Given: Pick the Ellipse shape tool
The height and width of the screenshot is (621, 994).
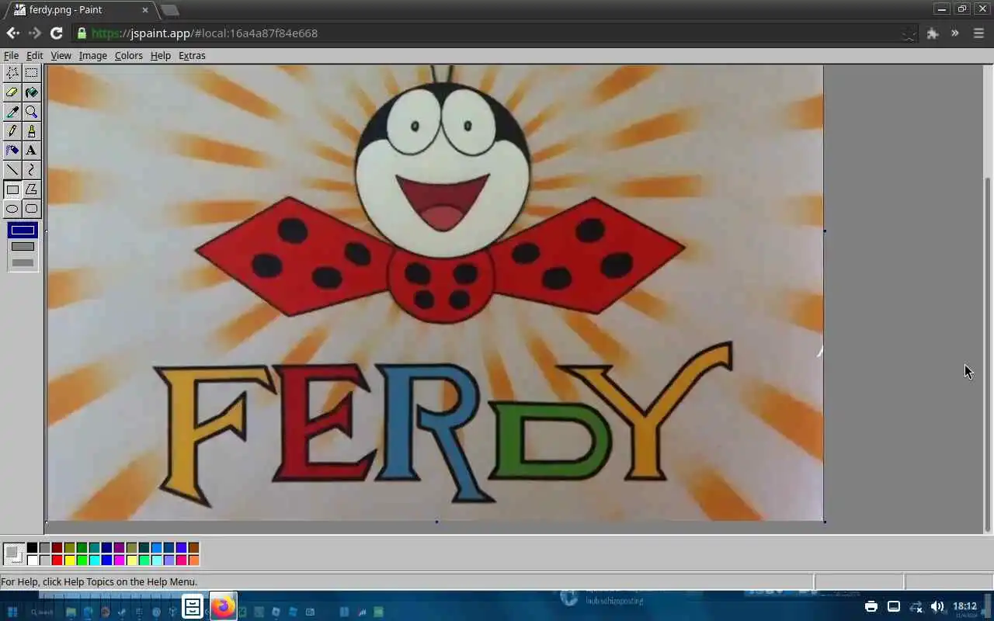Looking at the screenshot, I should 12,209.
